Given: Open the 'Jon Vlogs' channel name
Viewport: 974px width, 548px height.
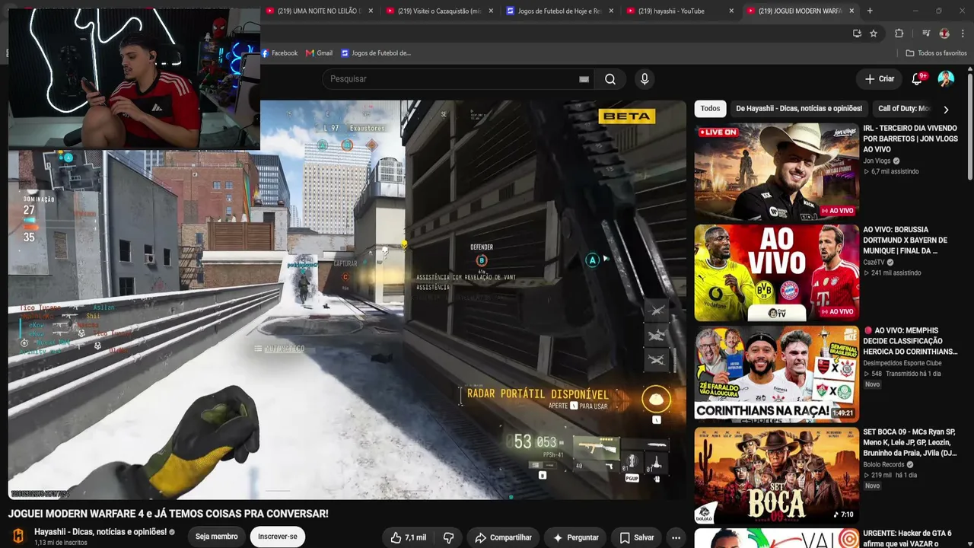Looking at the screenshot, I should click(x=878, y=161).
